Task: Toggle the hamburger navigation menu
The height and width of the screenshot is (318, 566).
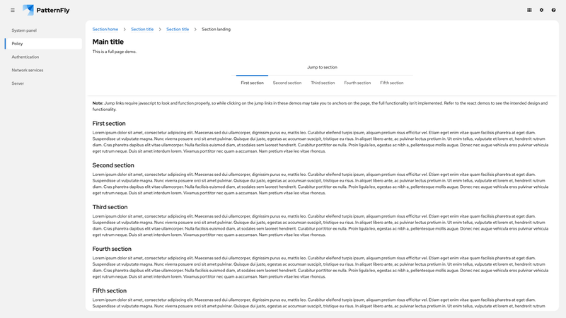Action: pyautogui.click(x=13, y=10)
